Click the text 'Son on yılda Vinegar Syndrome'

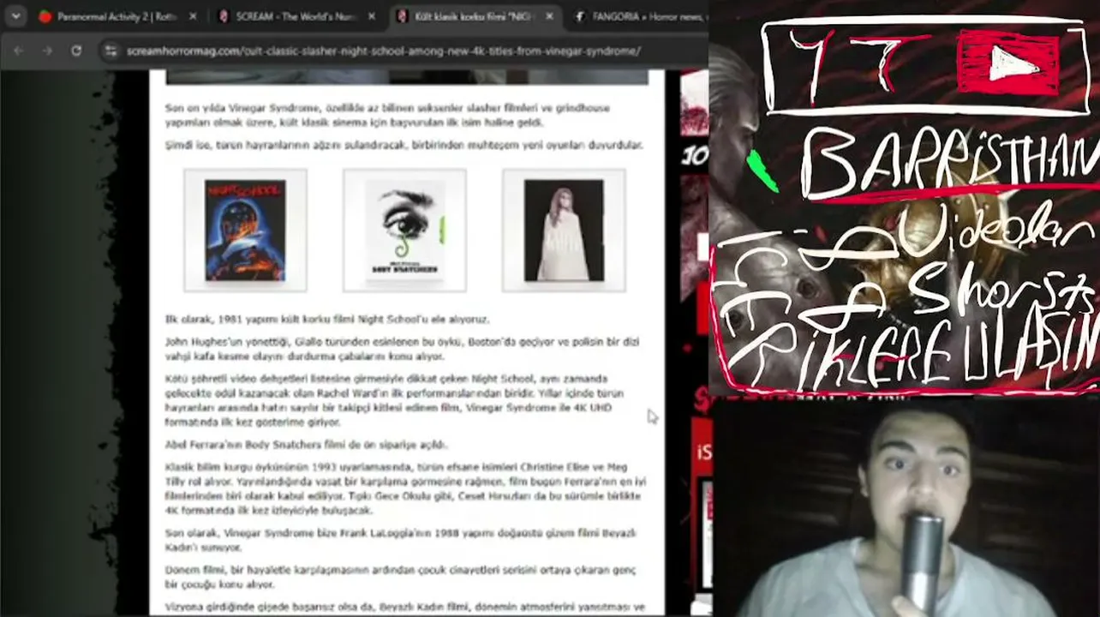point(242,108)
